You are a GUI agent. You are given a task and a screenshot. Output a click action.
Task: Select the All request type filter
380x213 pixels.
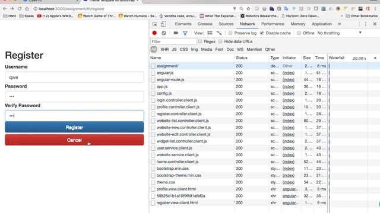click(x=153, y=49)
